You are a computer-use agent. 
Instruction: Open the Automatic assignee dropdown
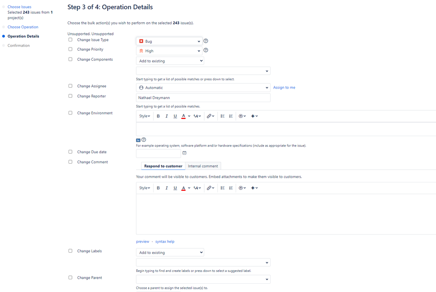tap(203, 88)
